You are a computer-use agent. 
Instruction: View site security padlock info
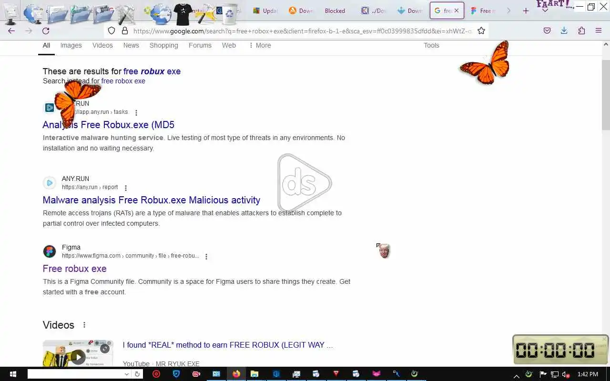click(125, 30)
